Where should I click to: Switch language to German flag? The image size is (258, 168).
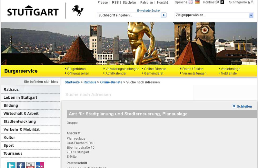(x=197, y=2)
